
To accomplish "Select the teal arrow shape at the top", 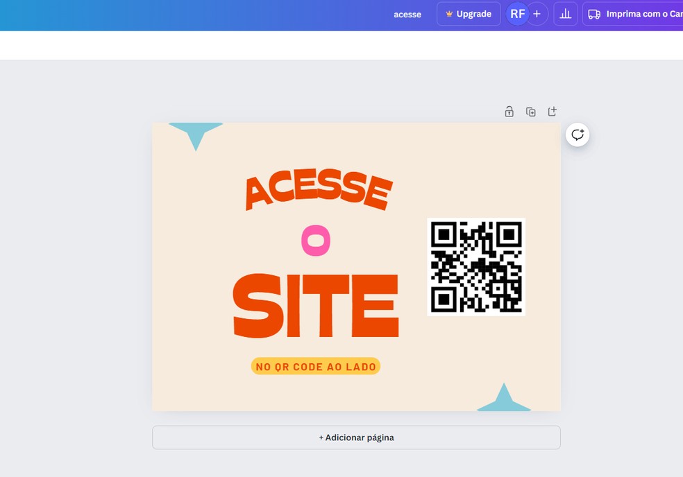I will 196,132.
